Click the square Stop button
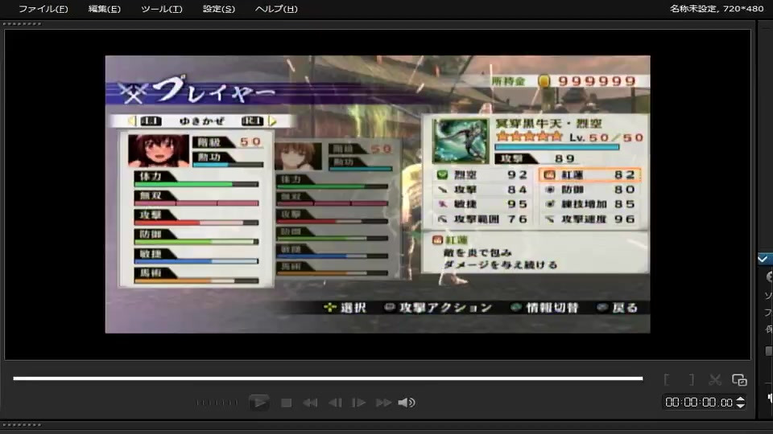The height and width of the screenshot is (434, 773). (x=286, y=403)
